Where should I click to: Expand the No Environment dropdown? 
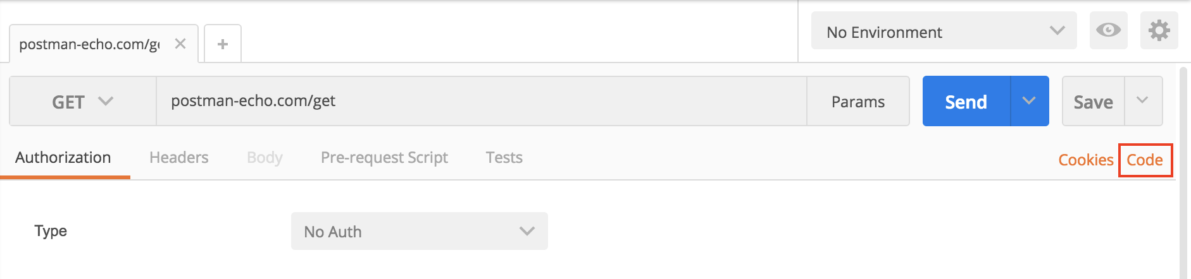click(944, 31)
